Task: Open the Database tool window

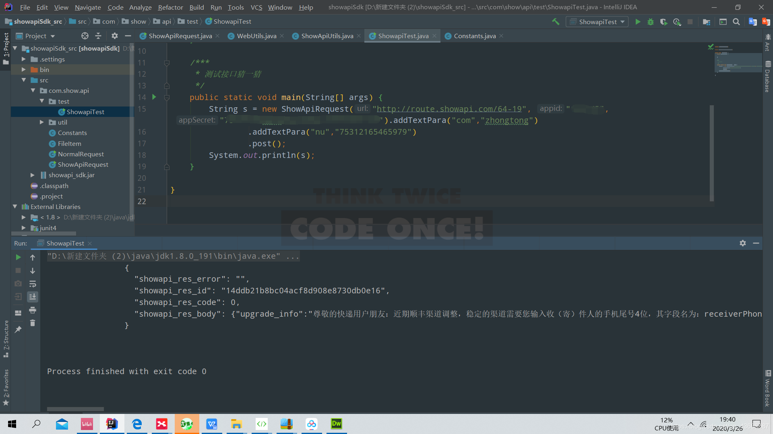Action: tap(768, 77)
